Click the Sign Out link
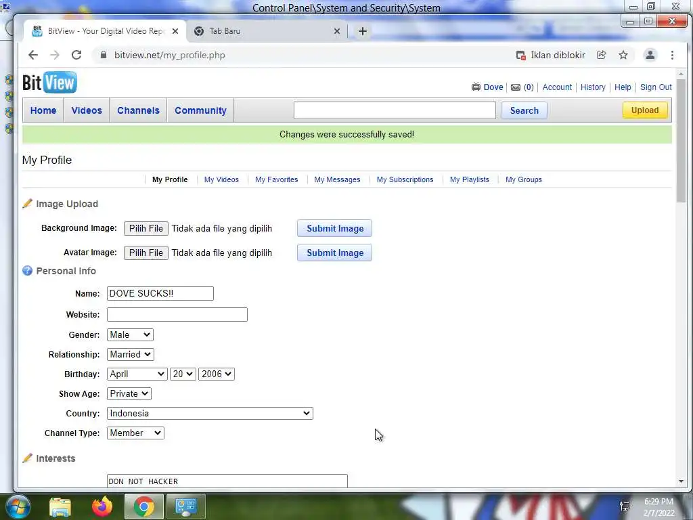The image size is (693, 520). point(656,87)
